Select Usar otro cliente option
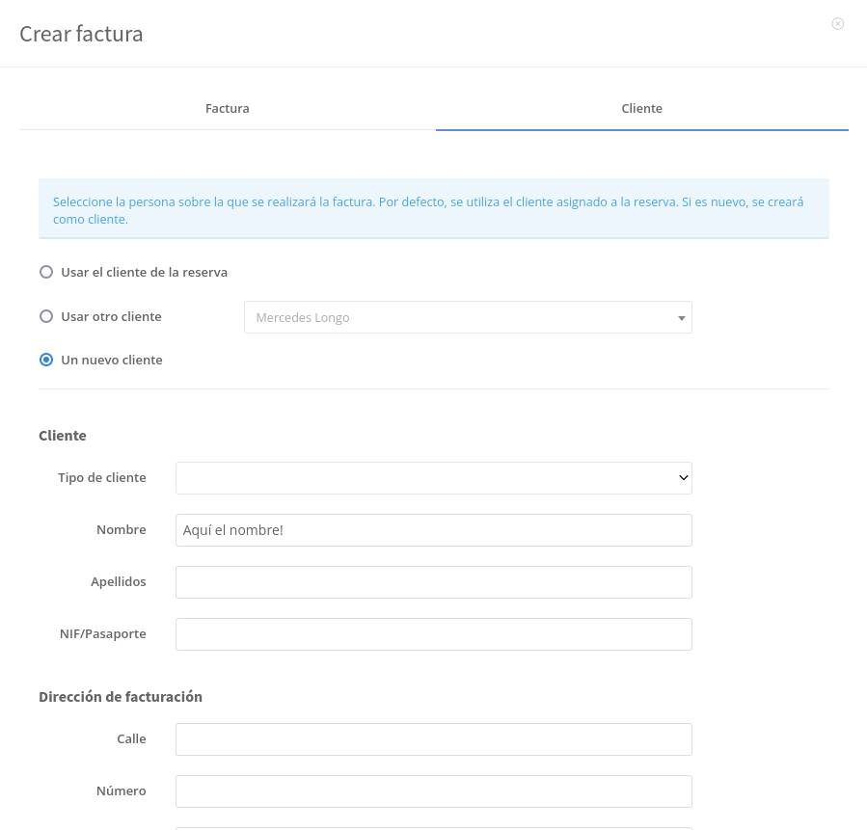The height and width of the screenshot is (830, 867). [46, 316]
